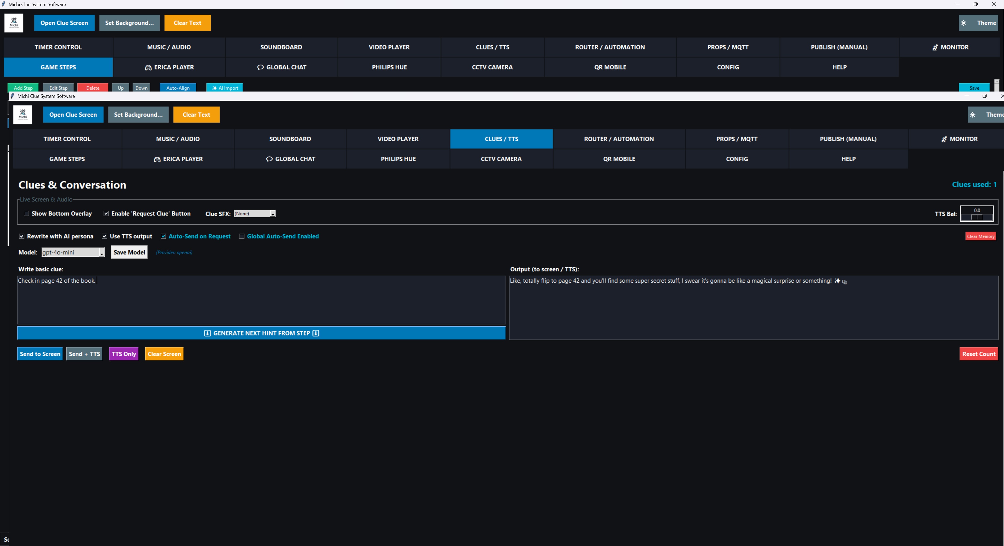
Task: Open the Erica Player tab in front window
Action: pyautogui.click(x=178, y=159)
